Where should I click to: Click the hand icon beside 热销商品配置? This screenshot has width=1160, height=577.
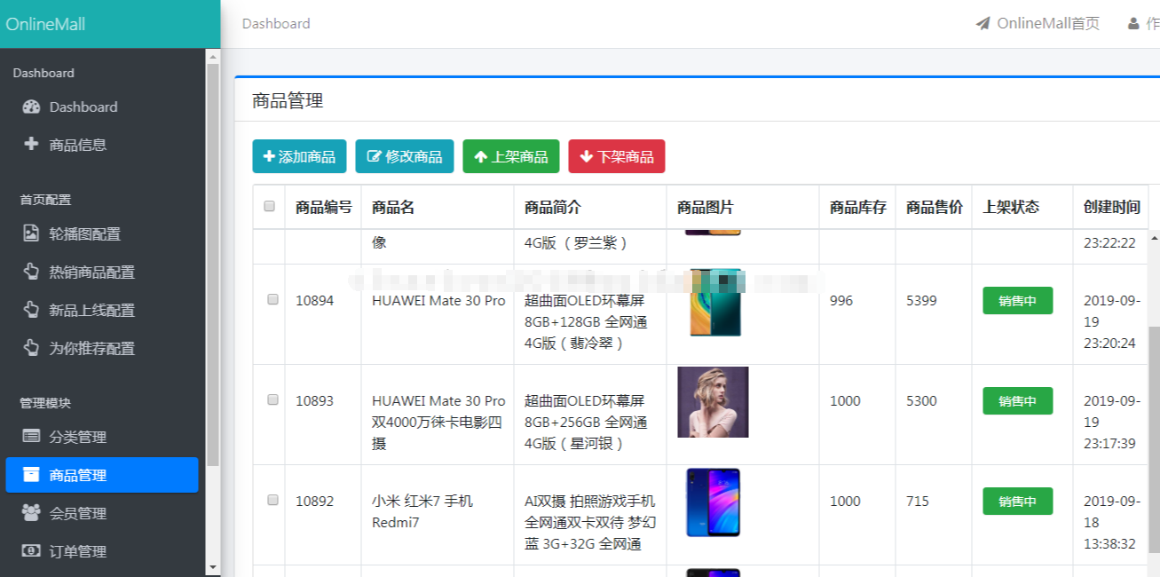click(x=31, y=272)
